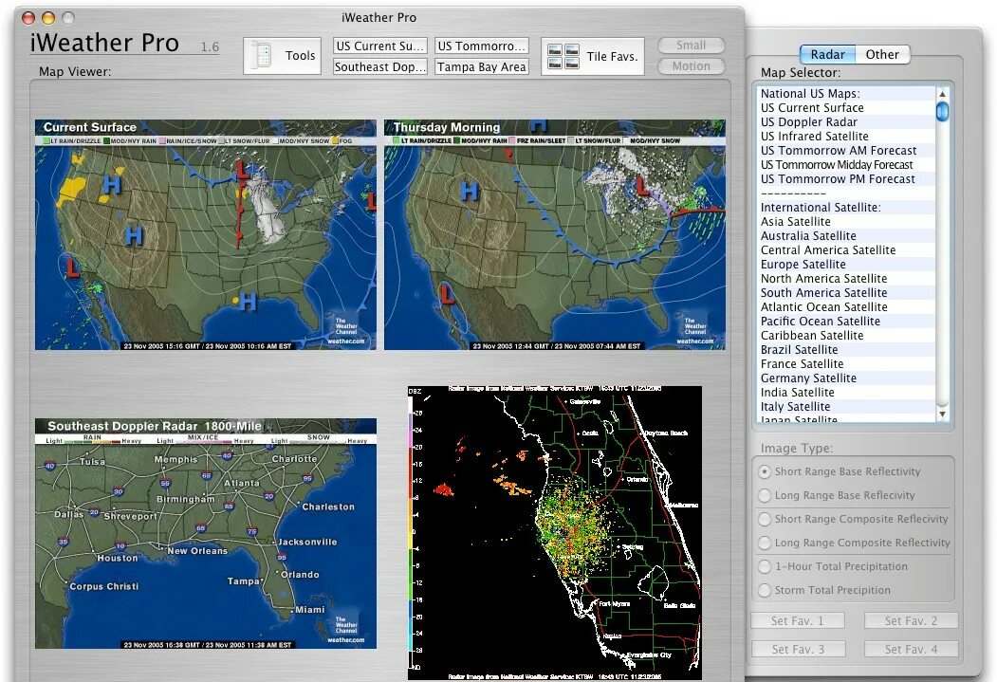Open the Tools button with drawer icon
The width and height of the screenshot is (997, 682).
coord(283,56)
